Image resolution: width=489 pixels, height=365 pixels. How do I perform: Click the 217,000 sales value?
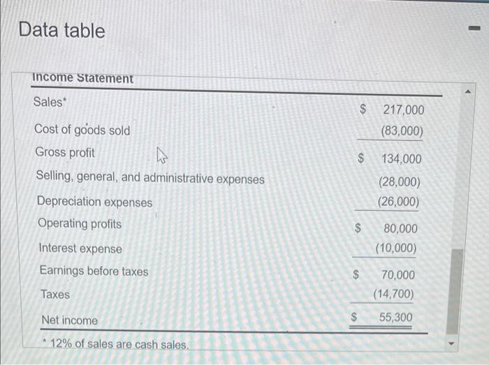tap(402, 110)
